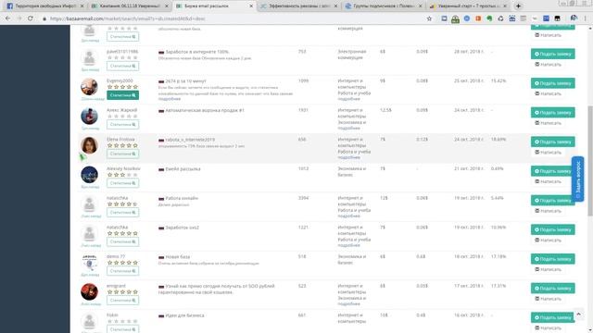The image size is (593, 333).
Task: Open username Alexsey Nosikov profile link
Action: click(123, 168)
